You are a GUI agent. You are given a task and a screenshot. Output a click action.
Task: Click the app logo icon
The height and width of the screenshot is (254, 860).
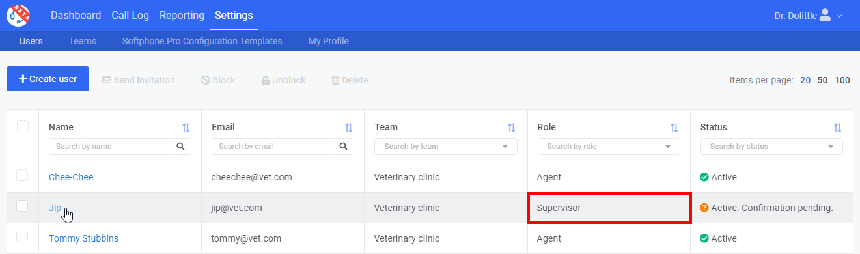click(18, 15)
